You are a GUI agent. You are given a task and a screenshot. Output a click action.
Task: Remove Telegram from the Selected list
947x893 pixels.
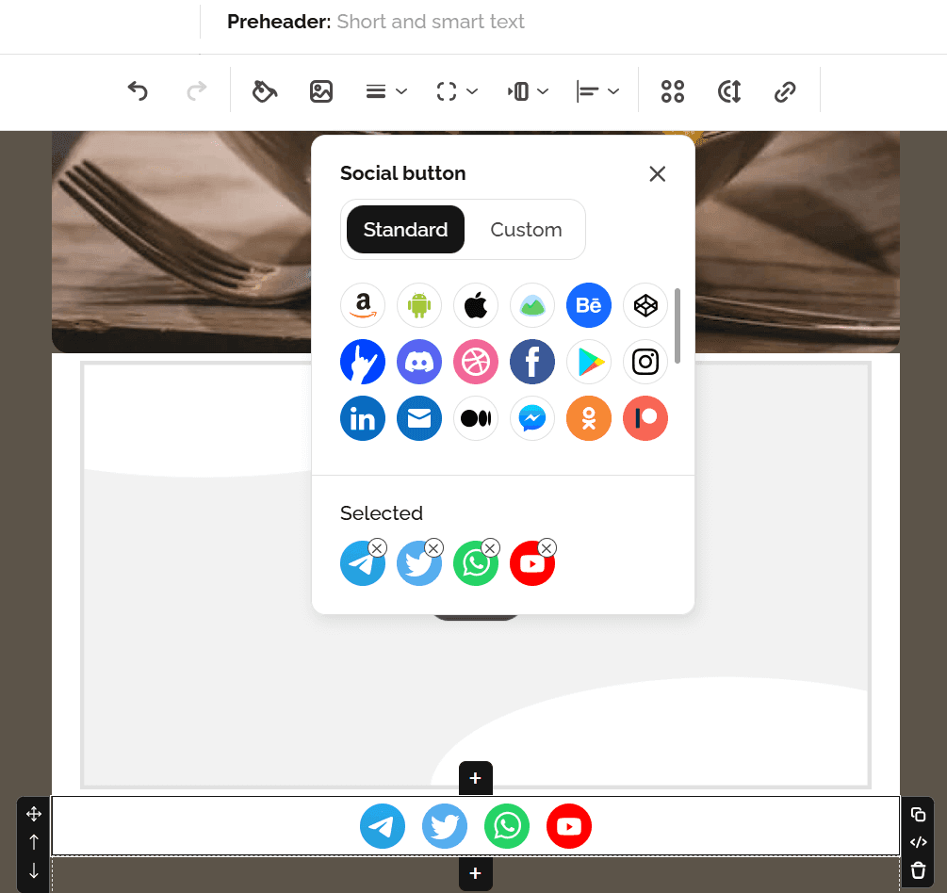(378, 548)
